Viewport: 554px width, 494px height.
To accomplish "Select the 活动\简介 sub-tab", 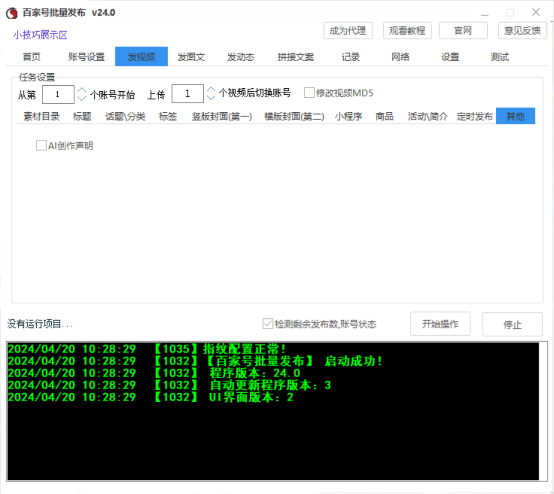I will pyautogui.click(x=428, y=116).
